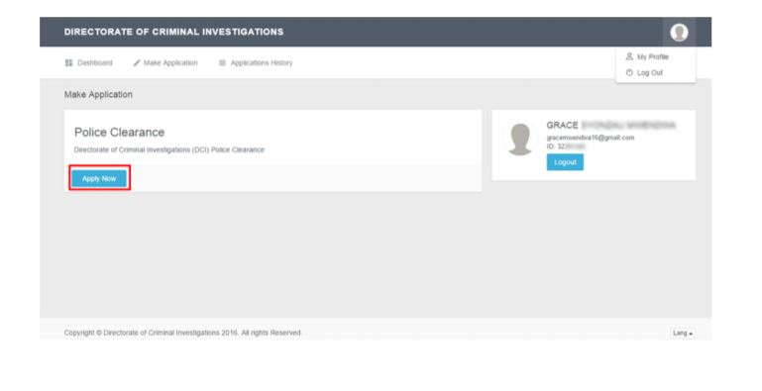Click the GRACE name in profile card
The width and height of the screenshot is (762, 391).
[x=562, y=126]
